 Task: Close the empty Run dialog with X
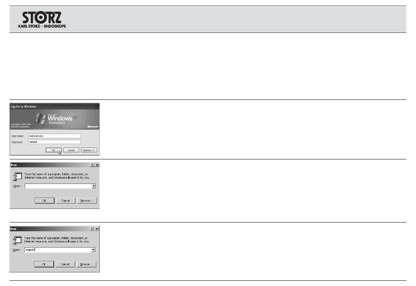(97, 165)
